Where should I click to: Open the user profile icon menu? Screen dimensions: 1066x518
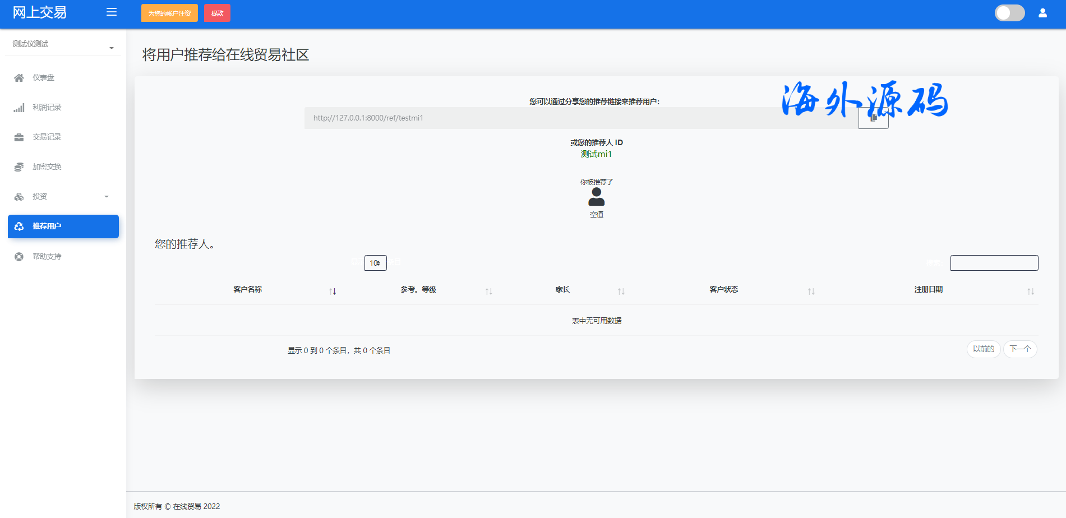[x=1042, y=13]
